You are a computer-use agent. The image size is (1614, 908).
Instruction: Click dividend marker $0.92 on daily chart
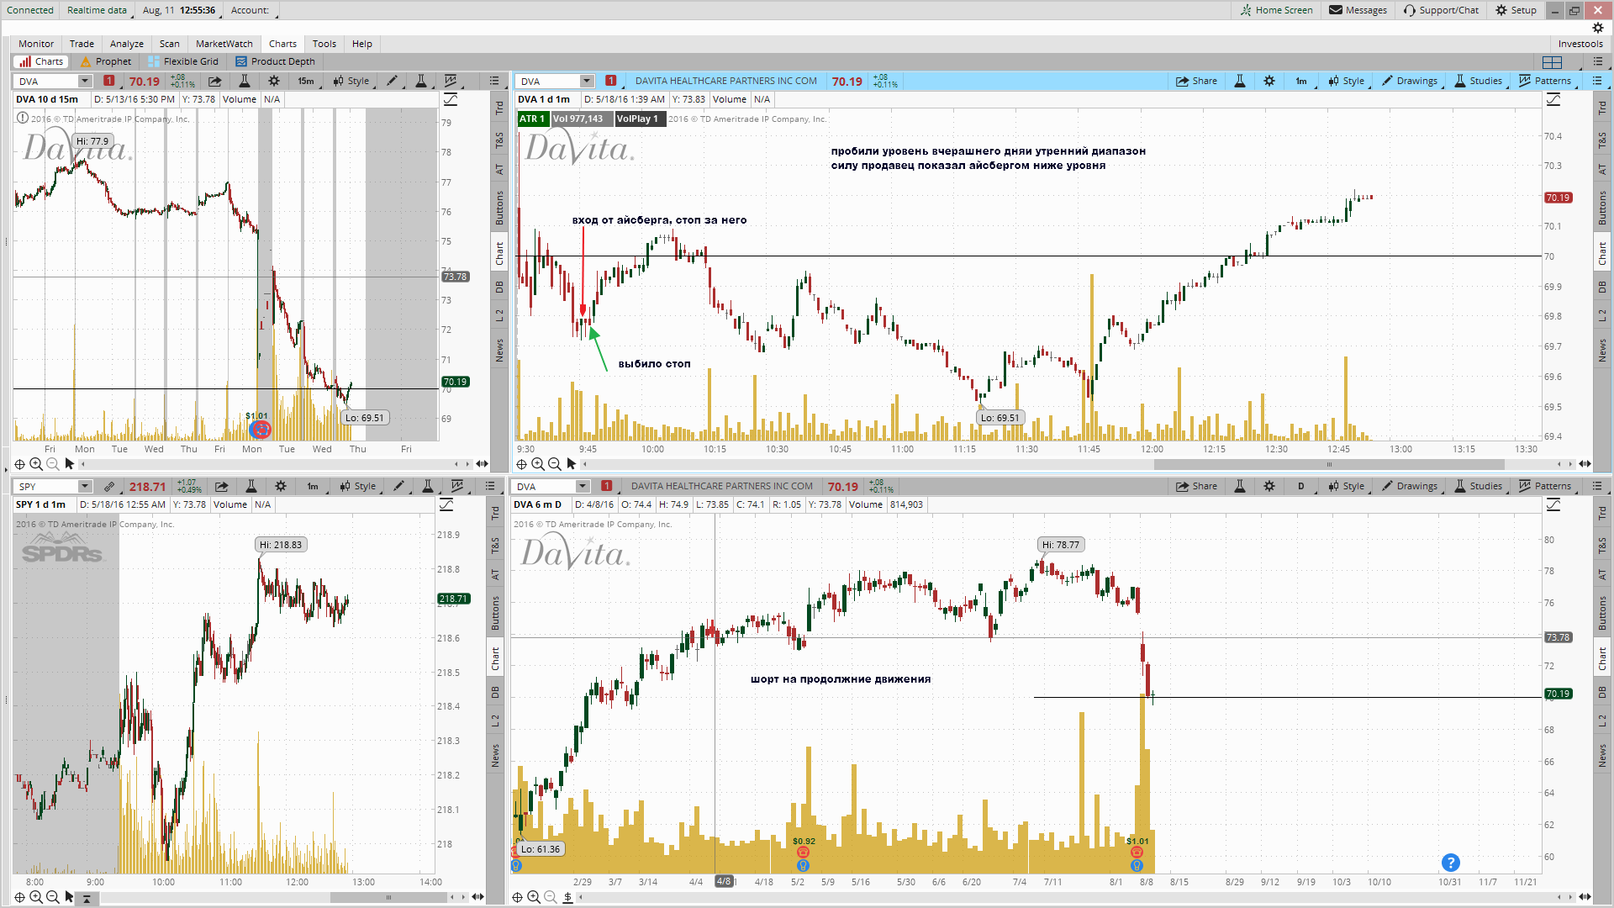click(804, 842)
